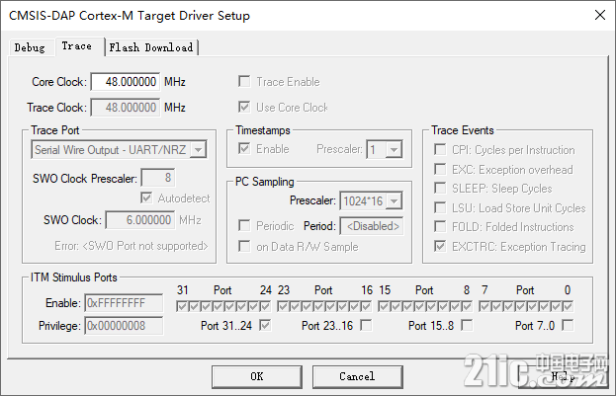Toggle EXCTRC Exception Tracing checkbox
The width and height of the screenshot is (616, 396).
[x=440, y=246]
